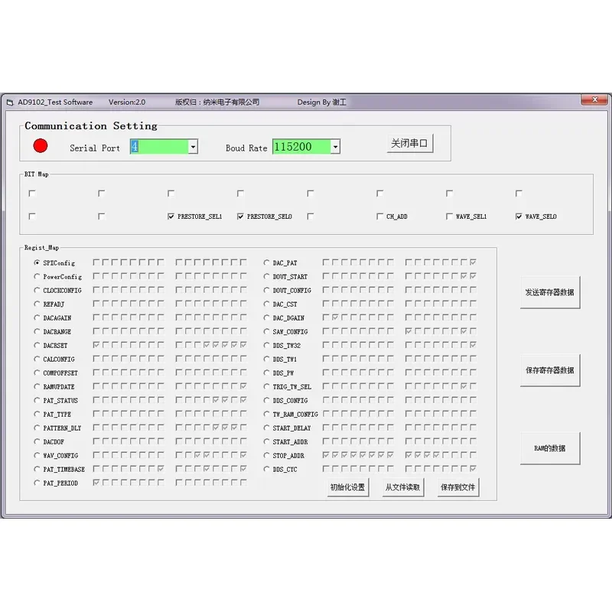Select the DOUT_CONFIG radio button

tap(266, 290)
